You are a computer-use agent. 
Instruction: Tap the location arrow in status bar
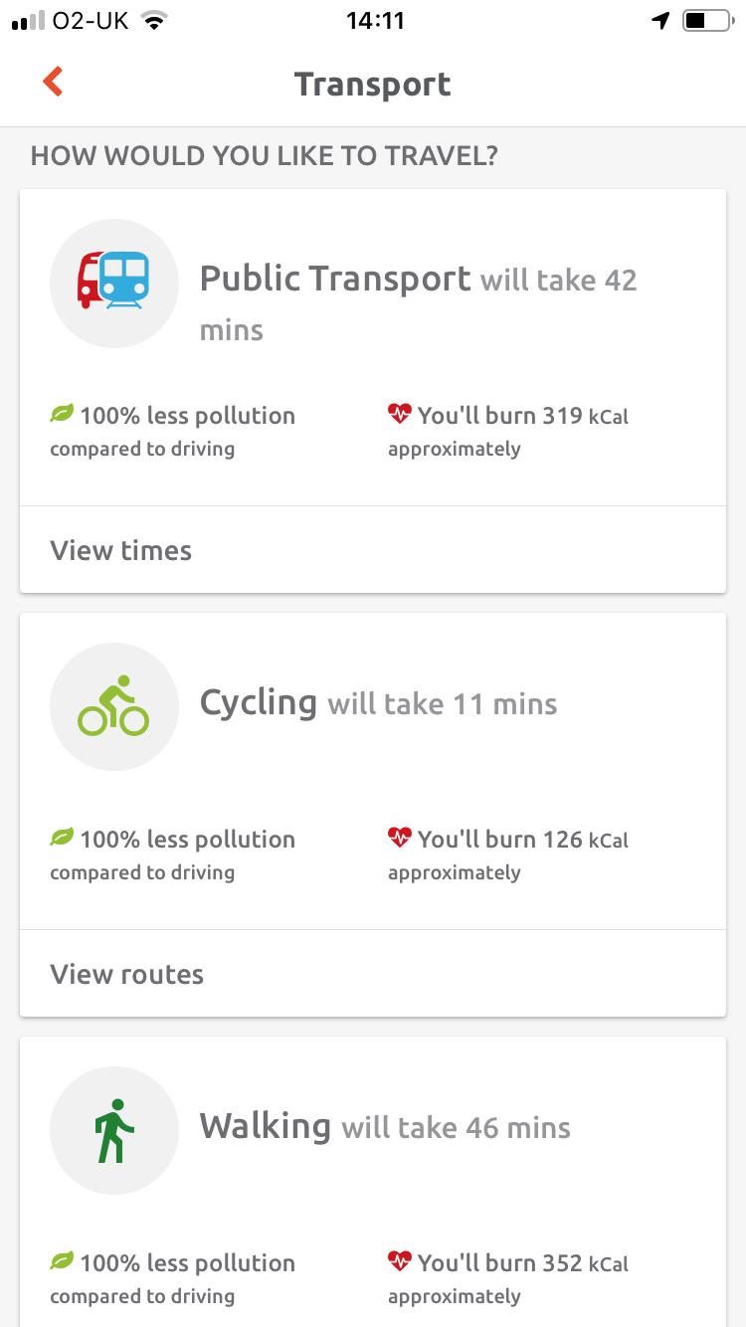click(660, 21)
